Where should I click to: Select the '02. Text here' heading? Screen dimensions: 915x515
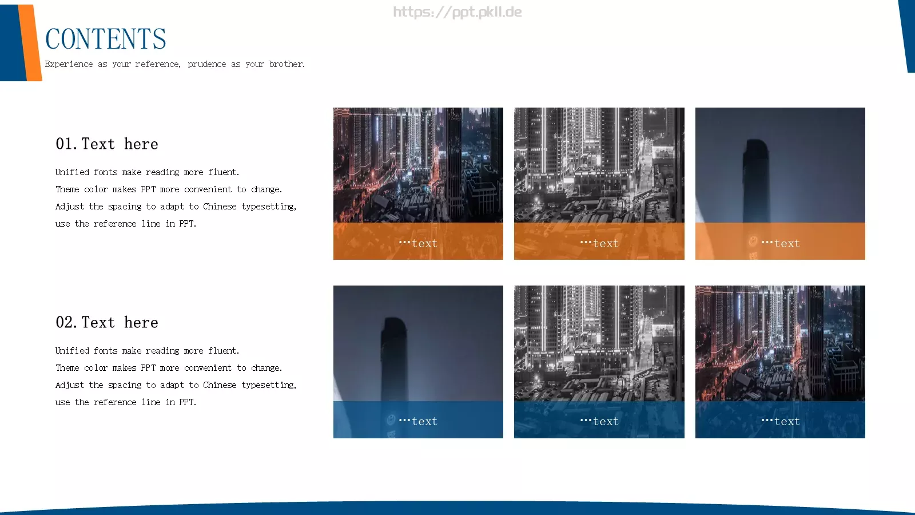(x=107, y=322)
